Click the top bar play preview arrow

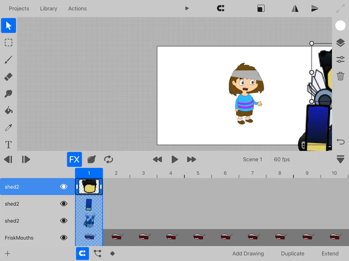point(187,9)
